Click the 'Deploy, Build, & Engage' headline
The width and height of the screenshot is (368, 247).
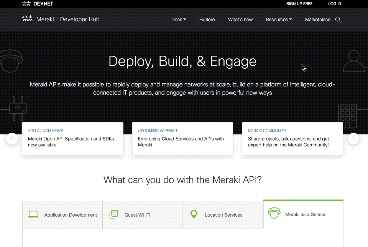[x=182, y=61]
